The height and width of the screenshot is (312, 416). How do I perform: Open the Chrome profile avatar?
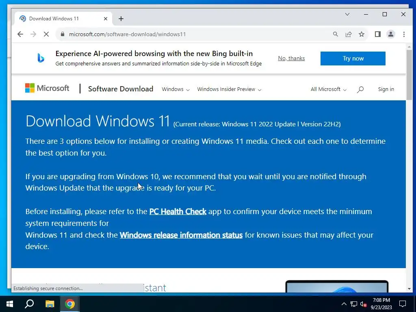[390, 34]
